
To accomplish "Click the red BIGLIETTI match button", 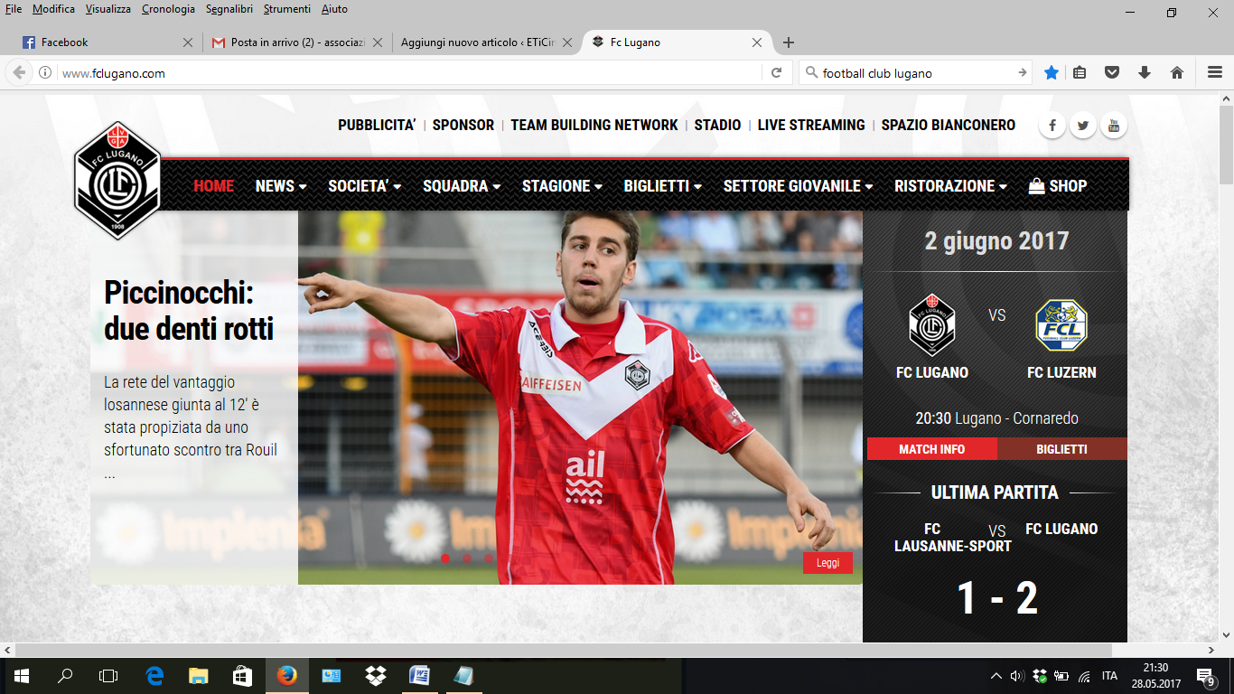I will click(x=1061, y=449).
